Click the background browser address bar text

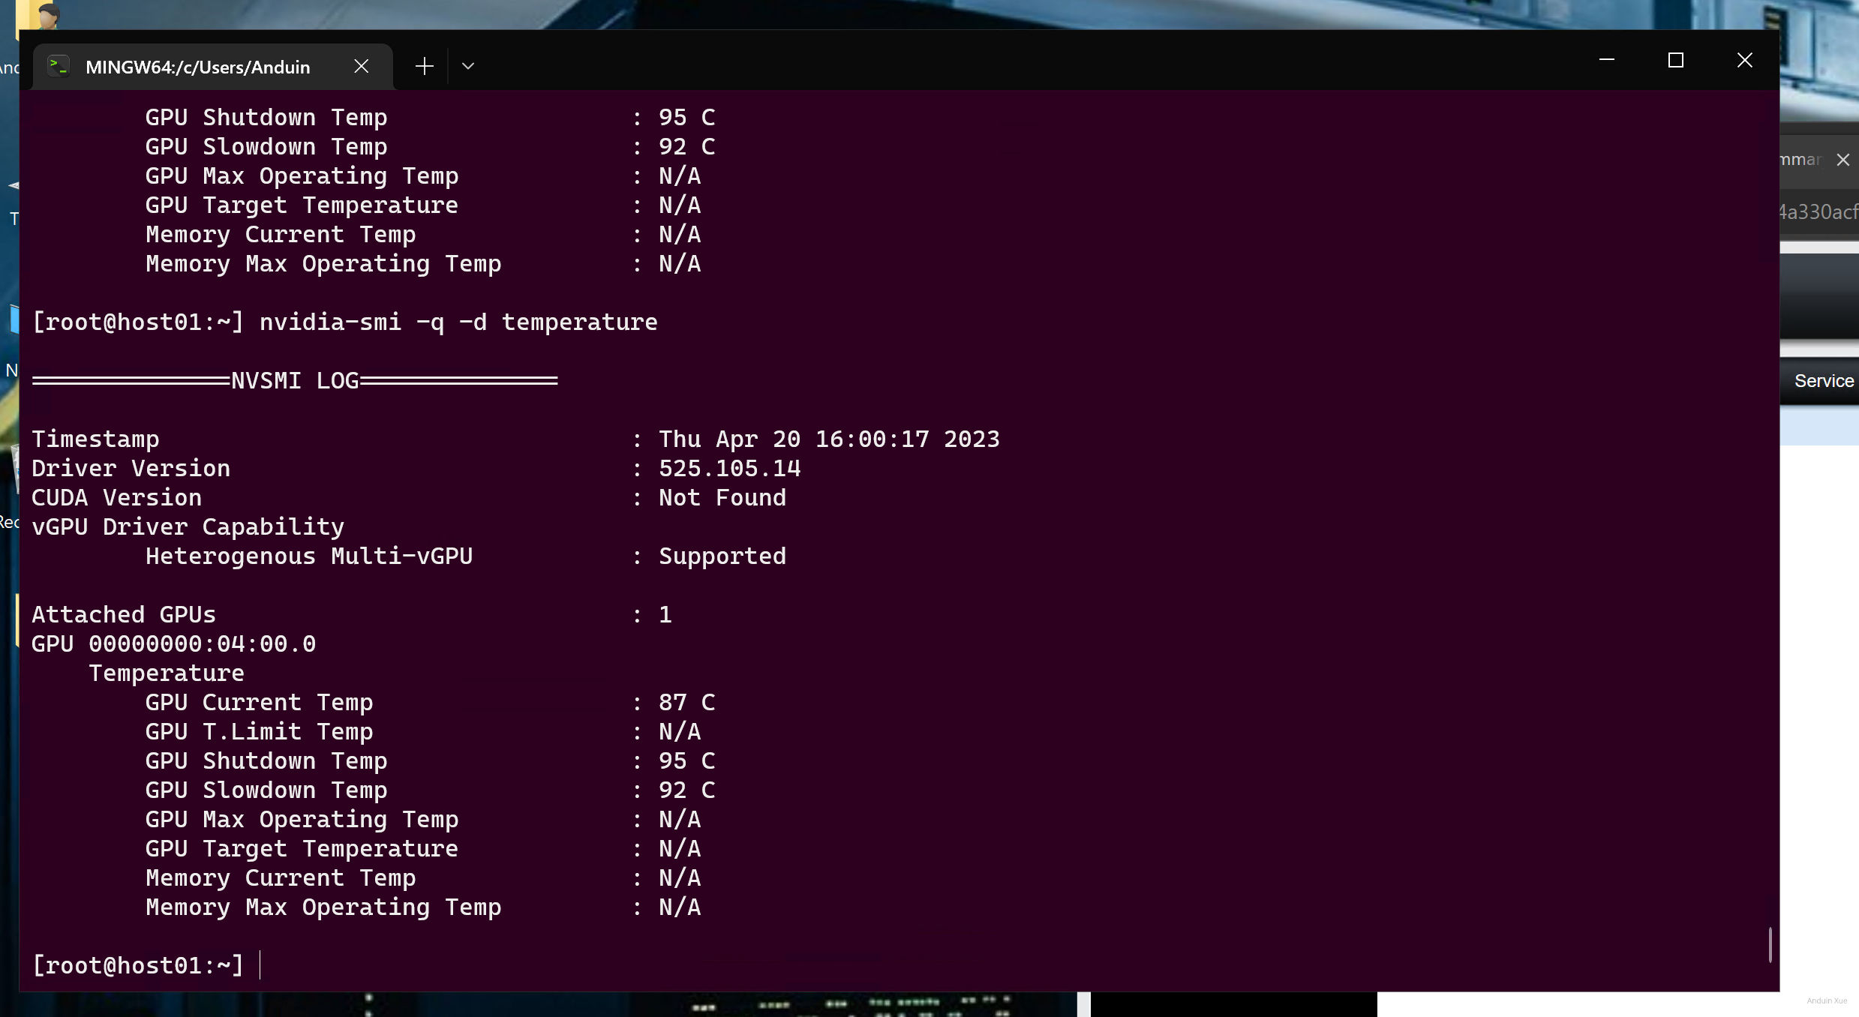tap(1817, 212)
